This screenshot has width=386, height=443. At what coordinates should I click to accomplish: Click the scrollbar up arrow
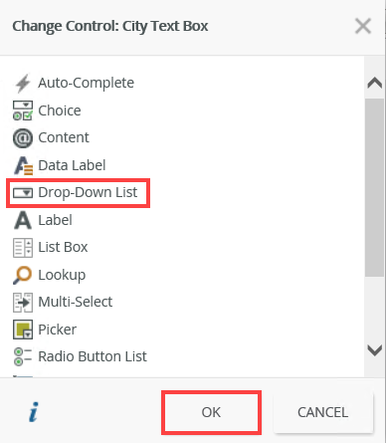click(375, 83)
